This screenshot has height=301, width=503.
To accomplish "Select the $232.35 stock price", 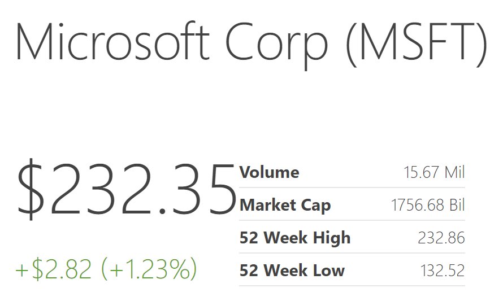I will point(127,189).
